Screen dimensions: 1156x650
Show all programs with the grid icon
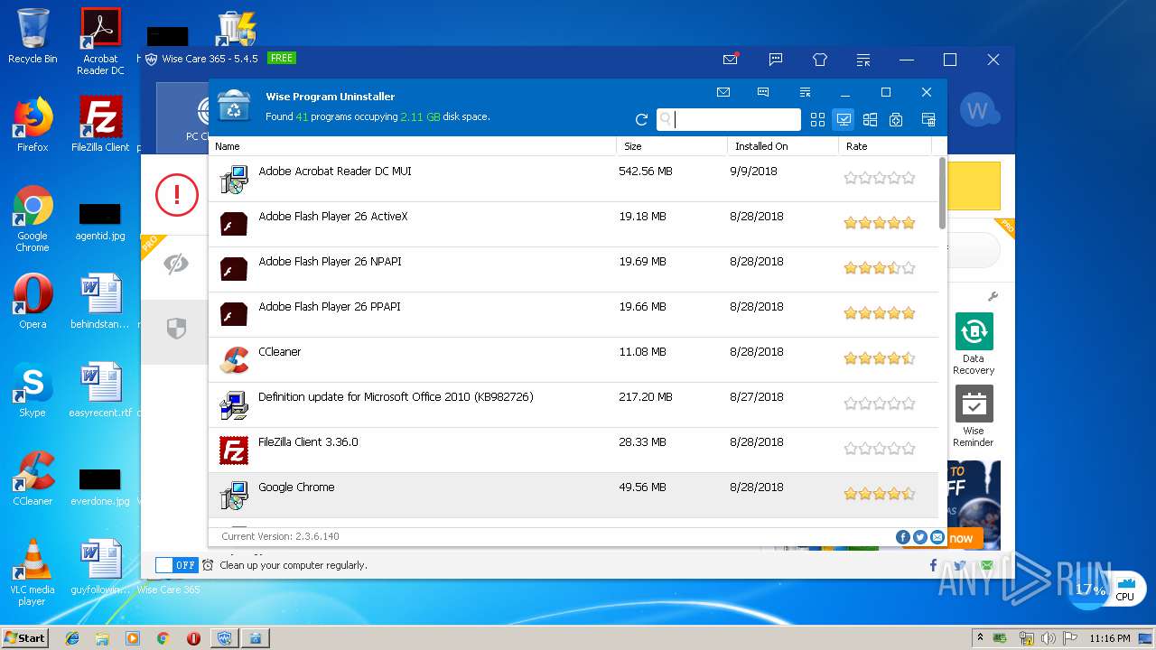click(x=817, y=119)
